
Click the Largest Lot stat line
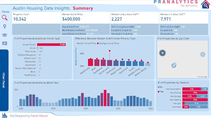pos(169,30)
